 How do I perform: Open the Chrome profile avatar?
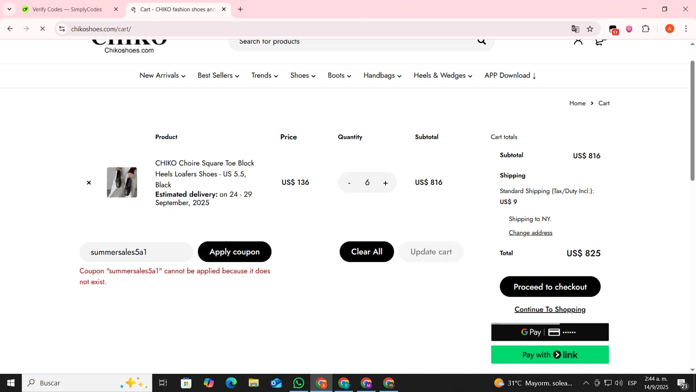[x=670, y=29]
